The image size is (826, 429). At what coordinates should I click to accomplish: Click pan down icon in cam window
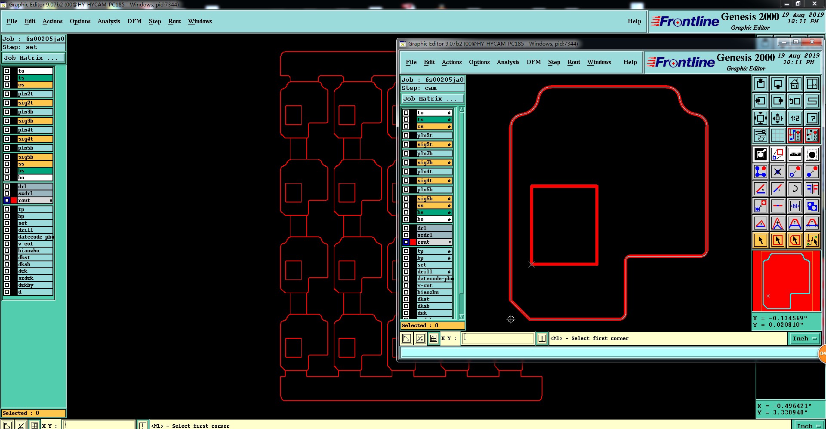(777, 84)
